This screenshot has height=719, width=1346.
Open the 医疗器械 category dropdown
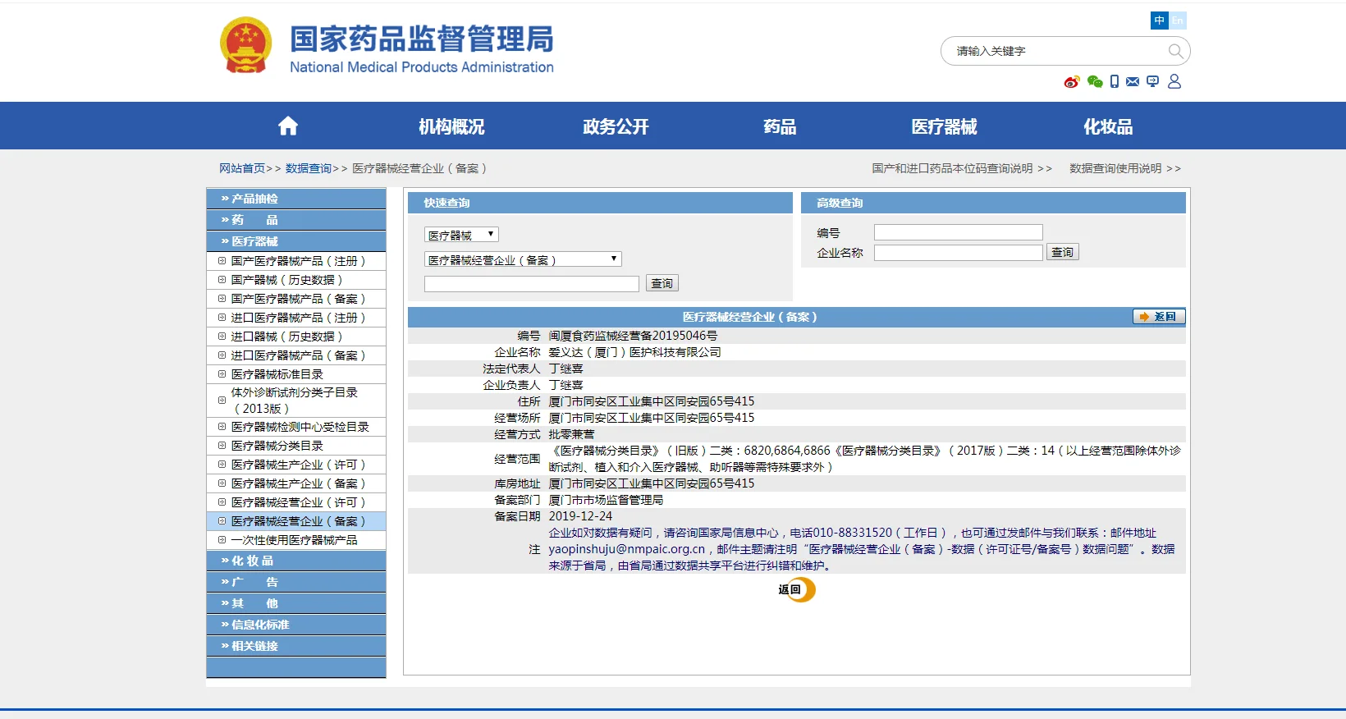coord(461,235)
